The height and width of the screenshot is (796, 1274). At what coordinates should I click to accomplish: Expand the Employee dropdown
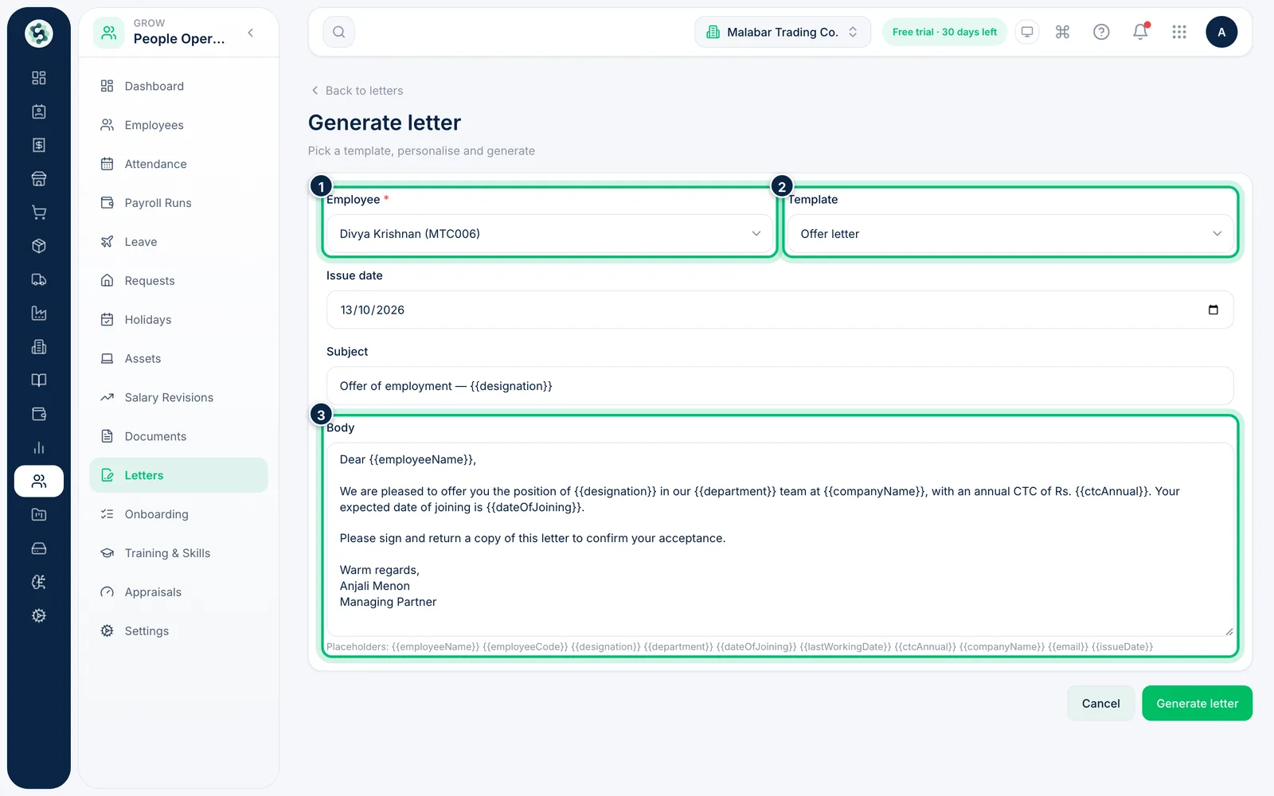coord(549,234)
